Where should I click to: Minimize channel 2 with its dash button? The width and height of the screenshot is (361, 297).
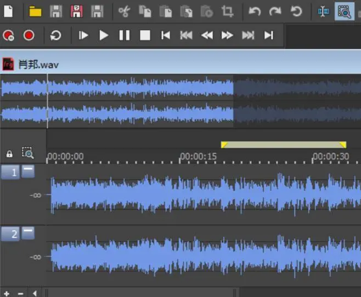coord(28,233)
